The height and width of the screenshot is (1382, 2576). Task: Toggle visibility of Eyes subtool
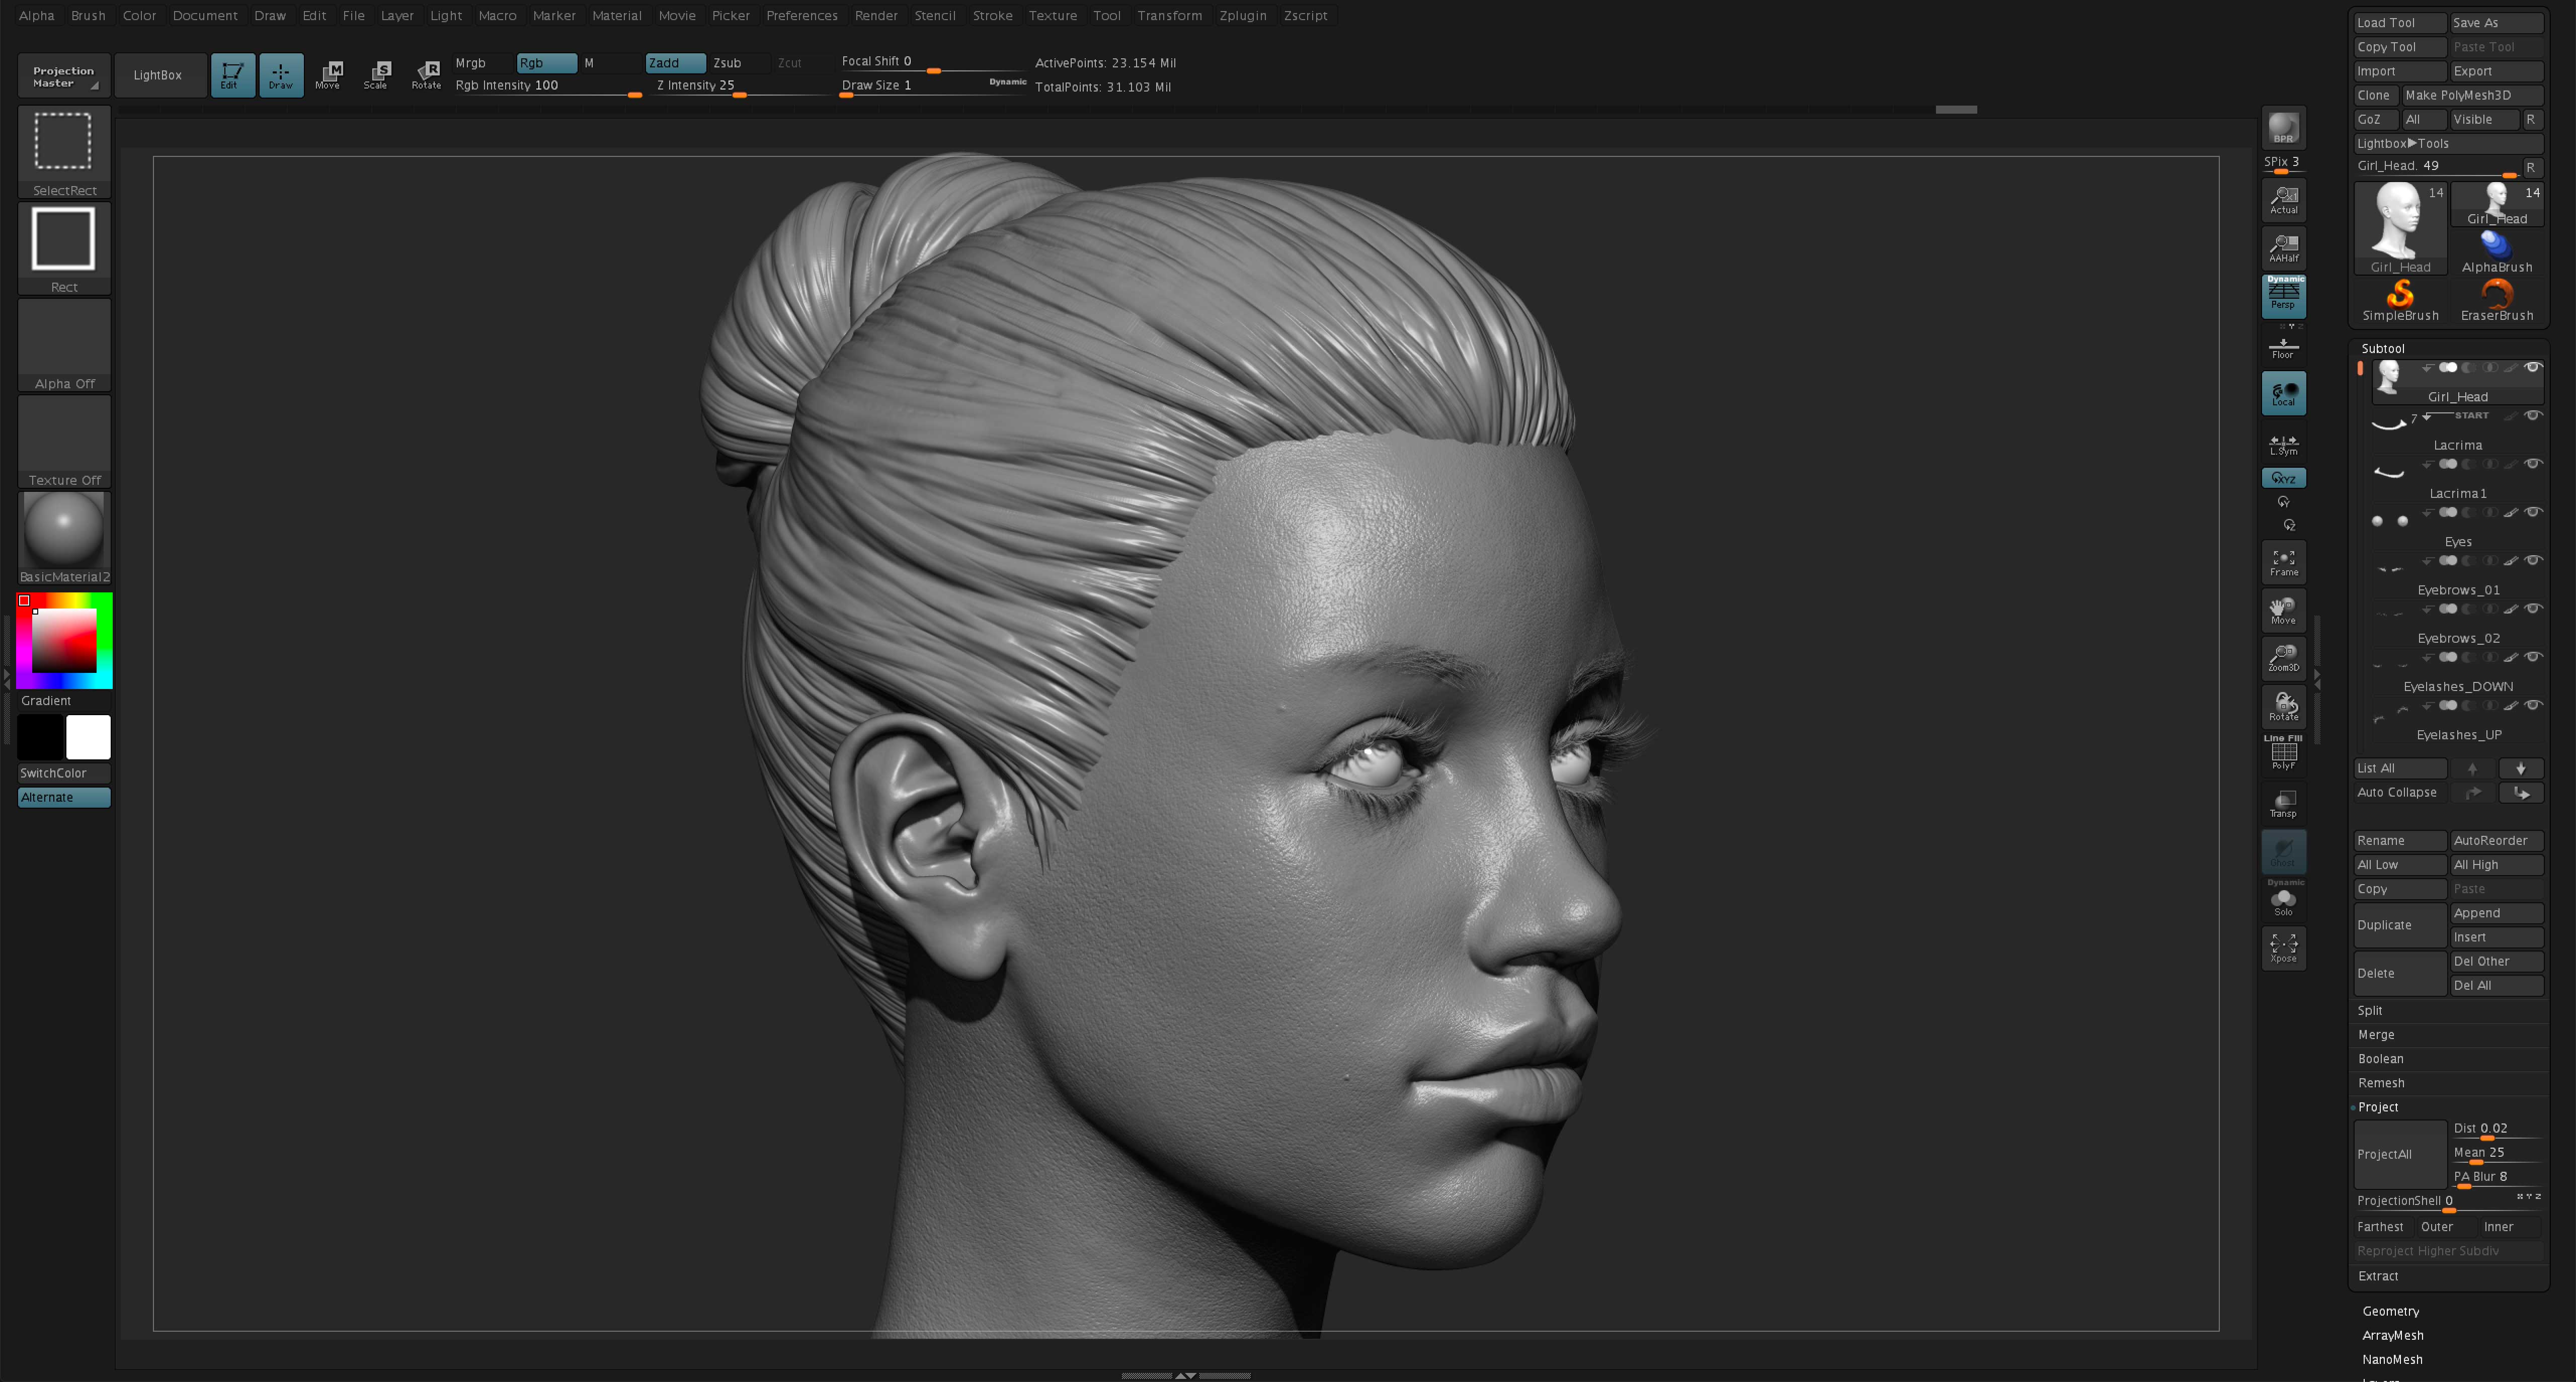[x=2533, y=512]
